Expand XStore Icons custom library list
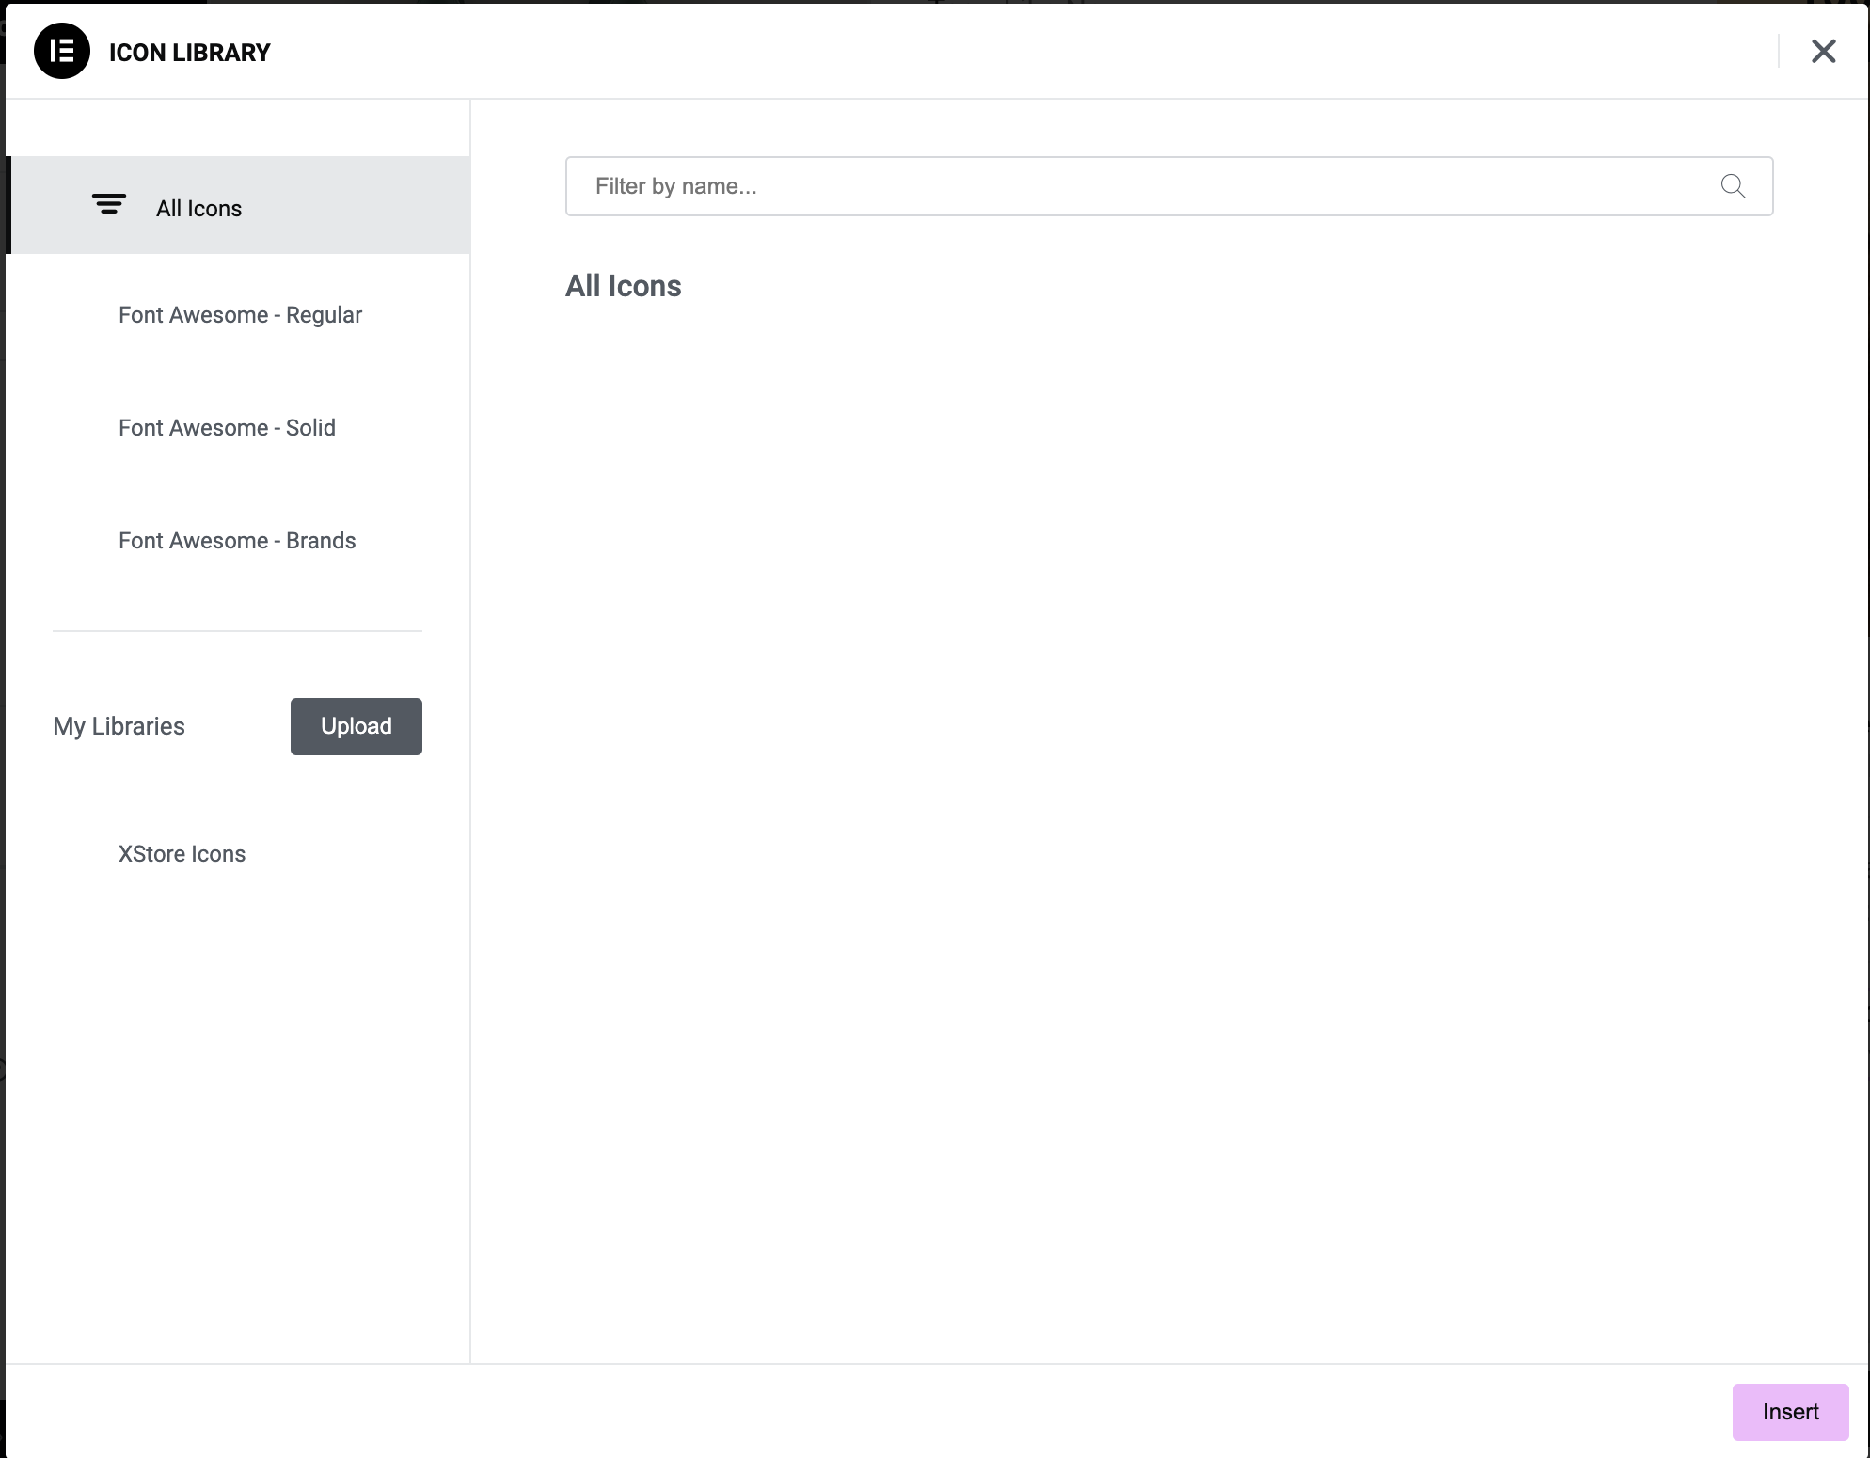Screen dimensions: 1870x1458 point(182,854)
